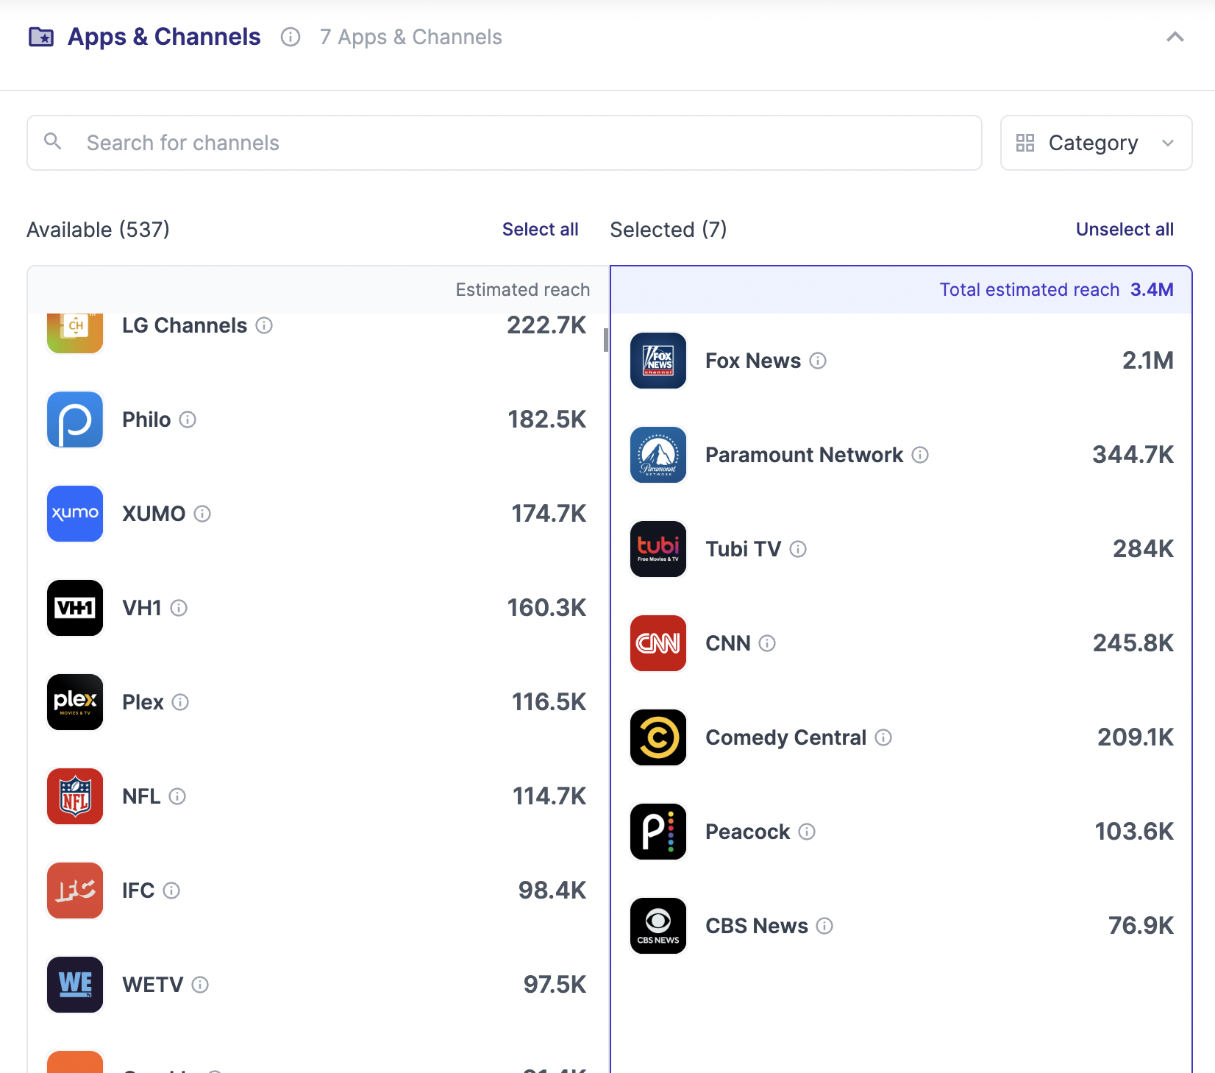Viewport: 1215px width, 1073px height.
Task: Click the magnifier search icon
Action: click(x=53, y=141)
